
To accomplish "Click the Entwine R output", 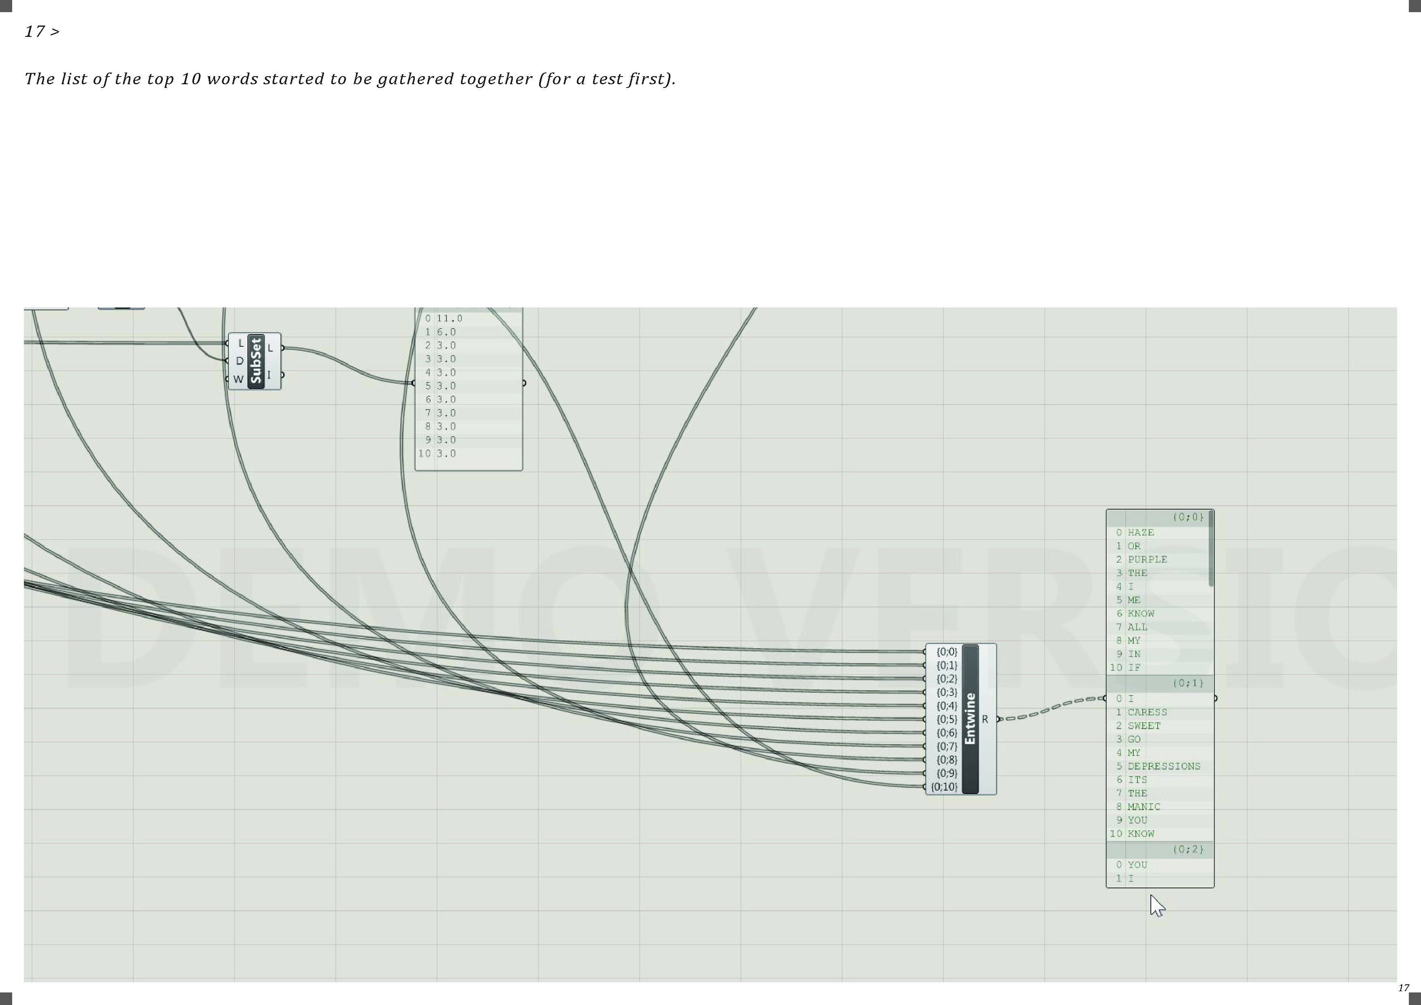I will coord(985,719).
